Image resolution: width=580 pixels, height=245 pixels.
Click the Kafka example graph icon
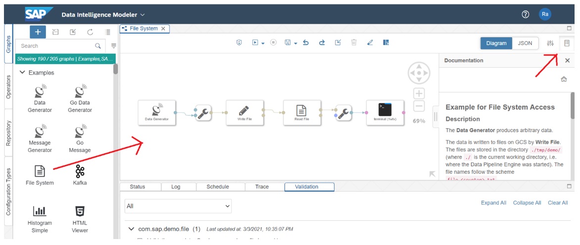[x=80, y=171]
